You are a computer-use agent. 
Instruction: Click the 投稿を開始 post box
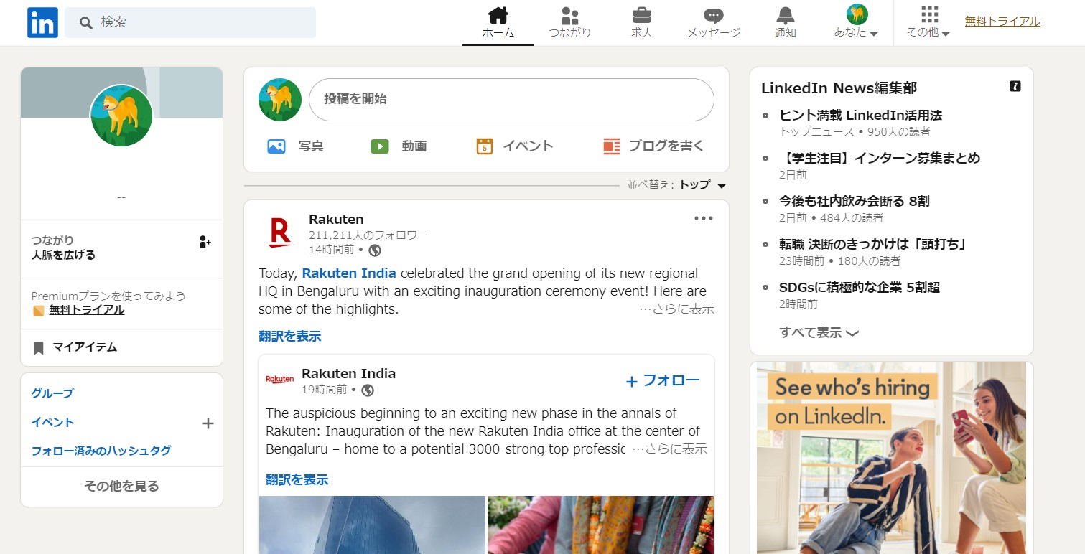pyautogui.click(x=511, y=100)
